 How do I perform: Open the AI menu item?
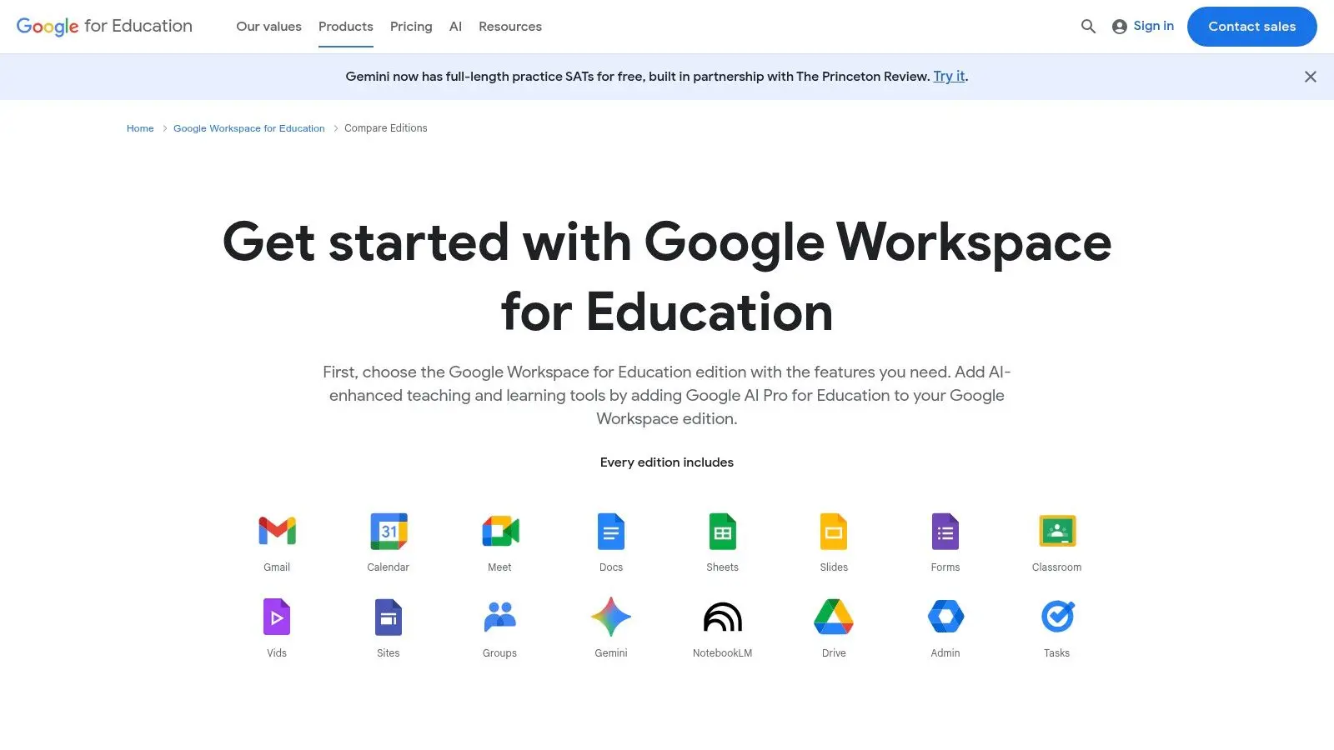tap(455, 27)
